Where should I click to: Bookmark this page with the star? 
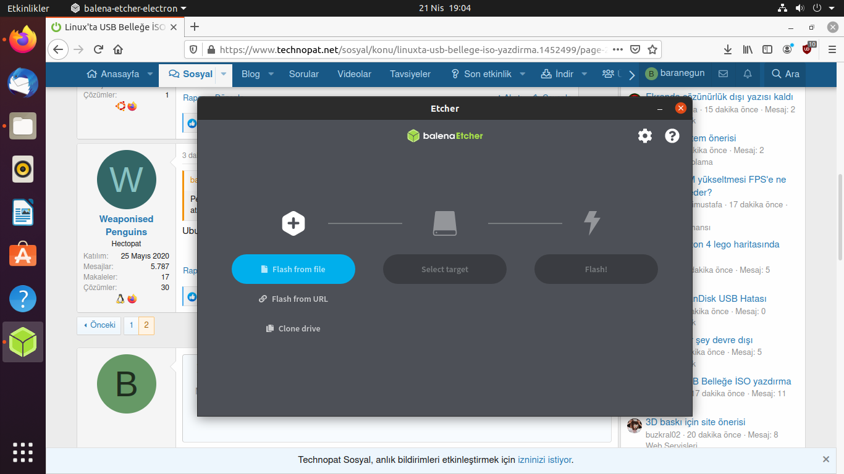point(652,49)
